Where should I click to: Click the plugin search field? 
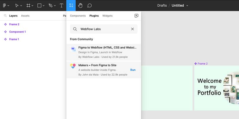click(x=104, y=29)
